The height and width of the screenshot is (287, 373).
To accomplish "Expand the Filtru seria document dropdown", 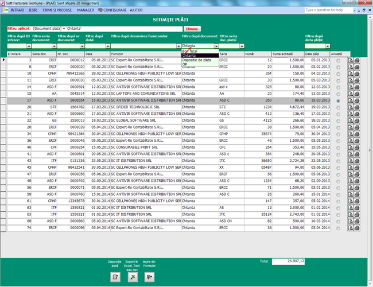I will [55, 46].
